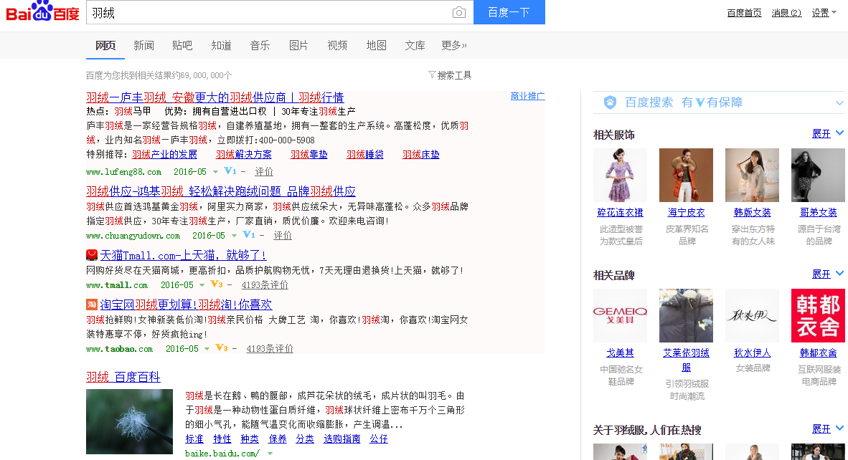The width and height of the screenshot is (848, 460).
Task: Open the 搜索工具 filter
Action: click(450, 75)
